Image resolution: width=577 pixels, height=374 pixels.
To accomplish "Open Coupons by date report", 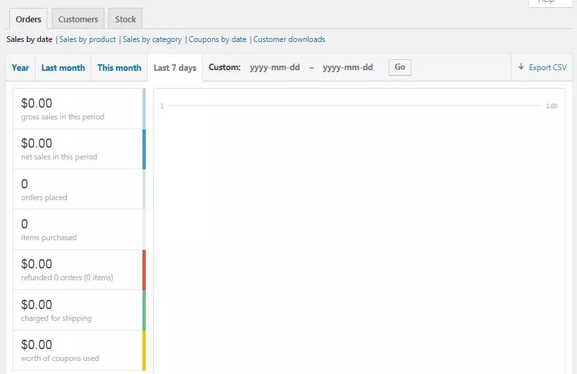I will click(217, 39).
